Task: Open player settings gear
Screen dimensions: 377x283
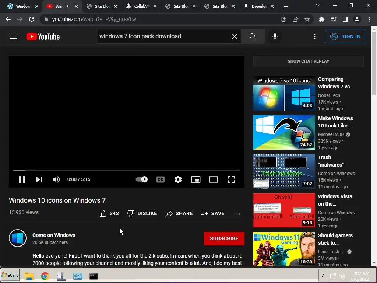Action: [x=178, y=179]
